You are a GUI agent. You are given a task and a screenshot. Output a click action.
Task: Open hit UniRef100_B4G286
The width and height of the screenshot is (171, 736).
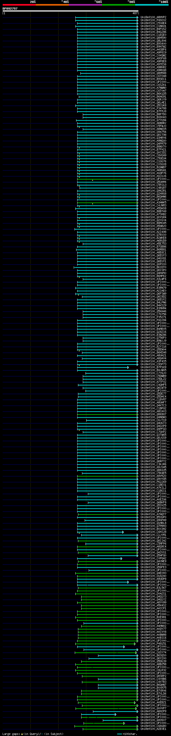[x=153, y=32]
